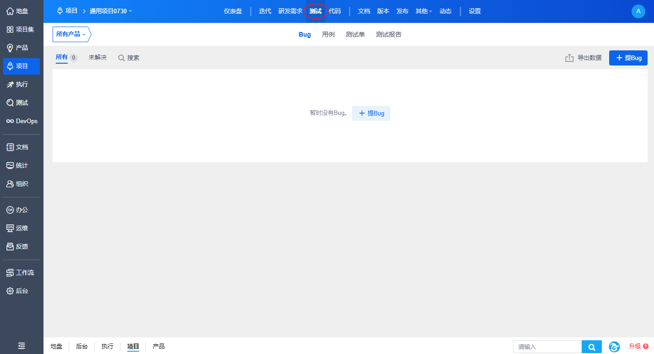Click the blue 提Bug button at top right
This screenshot has height=354, width=654.
[628, 58]
